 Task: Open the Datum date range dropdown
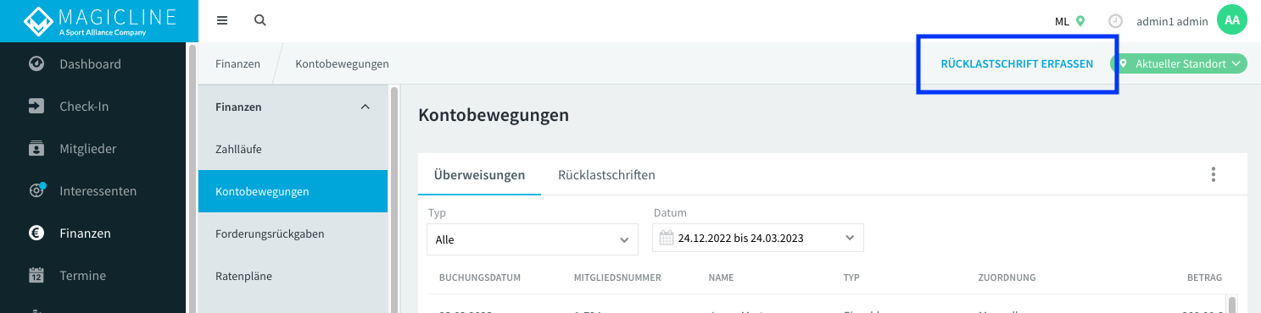pyautogui.click(x=757, y=239)
